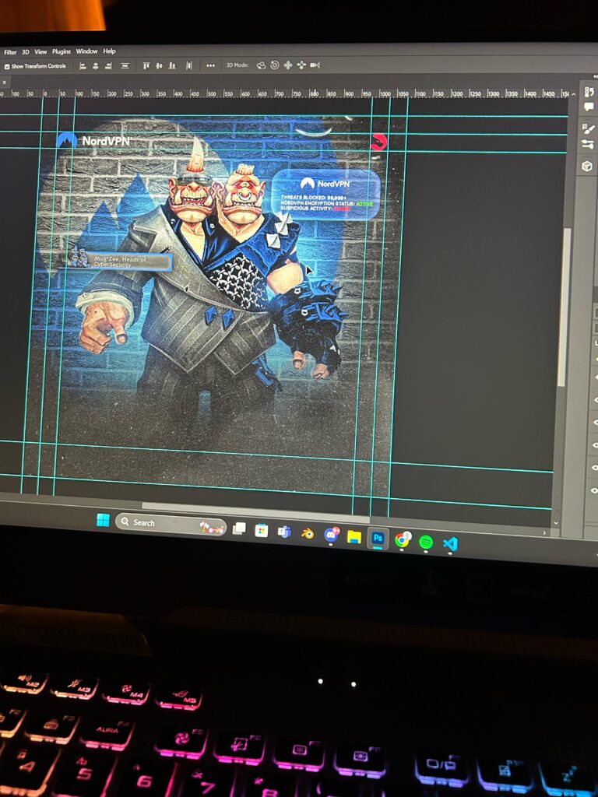Open the History panel icon

coord(589,92)
